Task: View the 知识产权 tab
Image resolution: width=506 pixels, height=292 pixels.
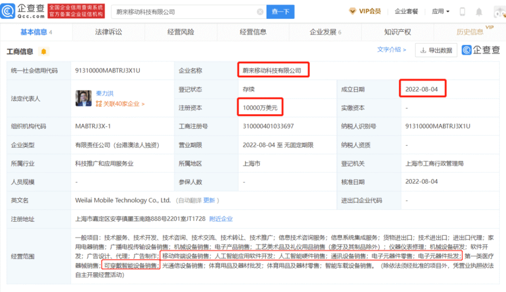Action: tap(398, 32)
